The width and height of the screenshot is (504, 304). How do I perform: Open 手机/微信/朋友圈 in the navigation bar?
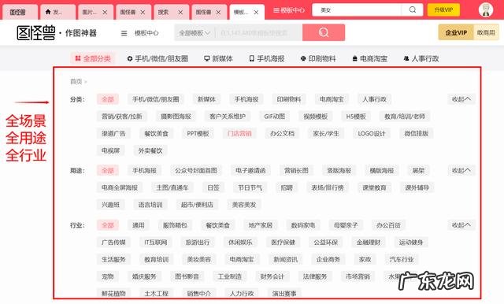coord(157,58)
